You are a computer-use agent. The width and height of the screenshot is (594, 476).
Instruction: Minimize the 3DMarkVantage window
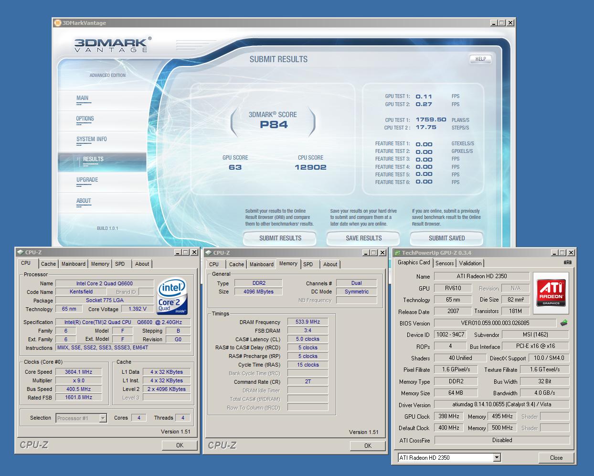(493, 22)
